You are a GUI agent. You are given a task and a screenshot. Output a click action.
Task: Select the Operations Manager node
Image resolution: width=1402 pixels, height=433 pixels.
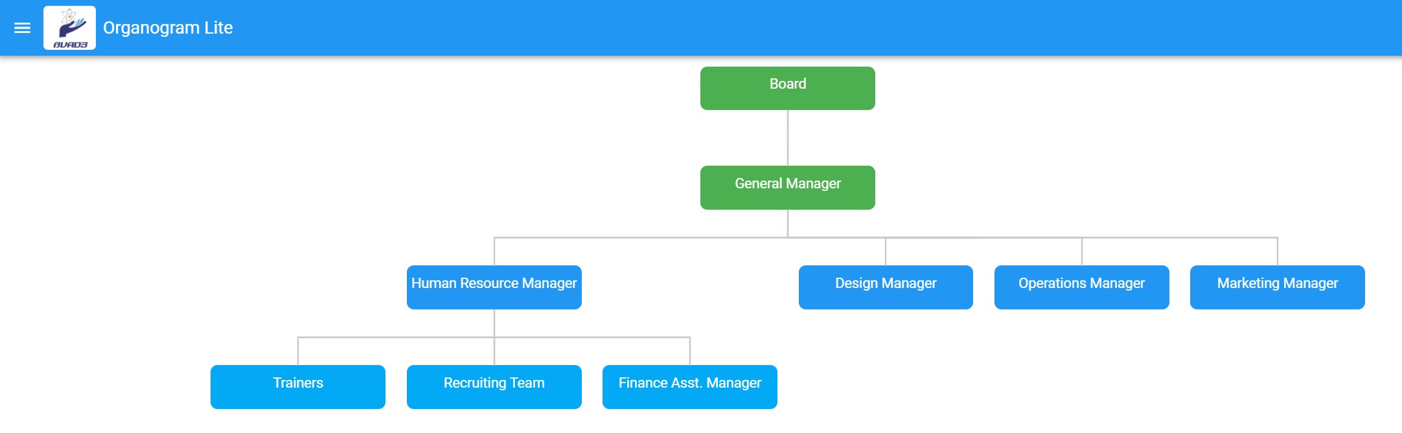1081,287
